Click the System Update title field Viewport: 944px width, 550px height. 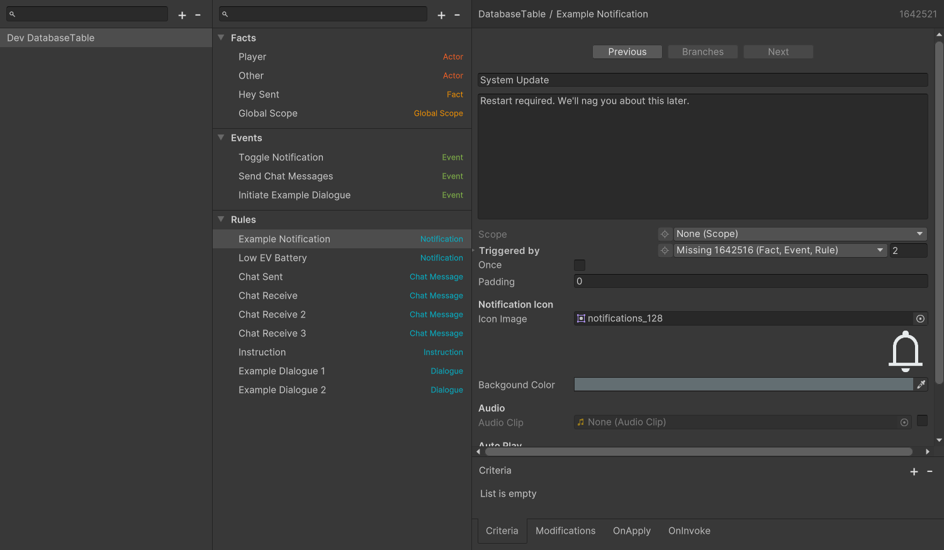(x=702, y=80)
